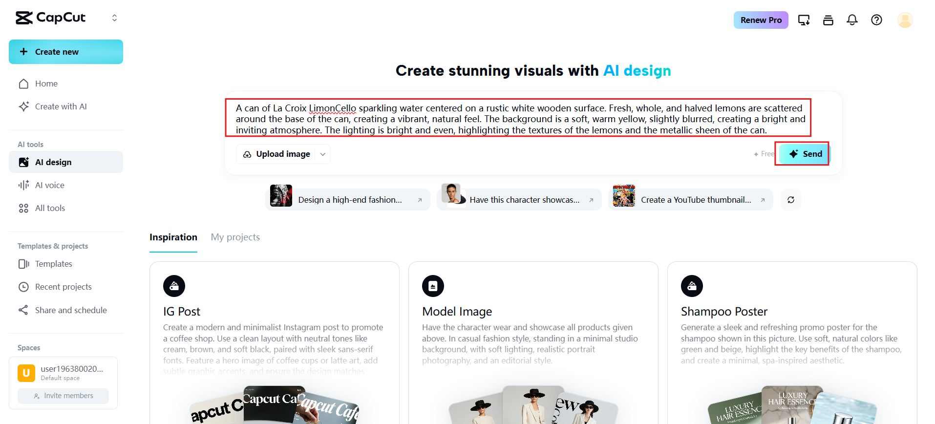Switch to the My projects tab
This screenshot has width=935, height=424.
(x=235, y=237)
